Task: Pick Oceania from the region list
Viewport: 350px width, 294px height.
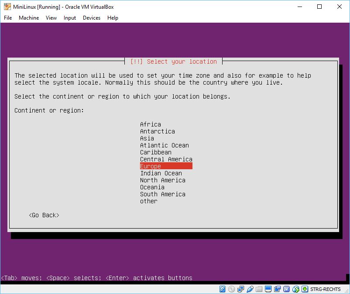Action: (152, 187)
